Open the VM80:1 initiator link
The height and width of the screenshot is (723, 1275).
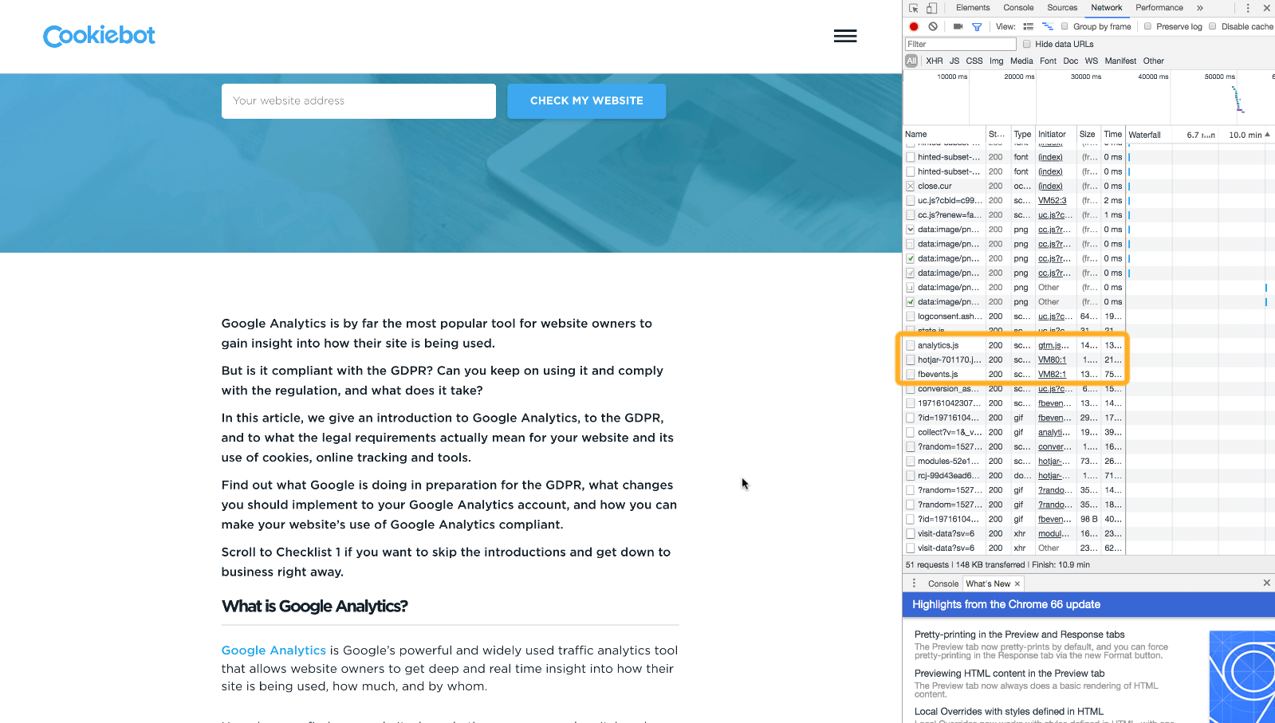pyautogui.click(x=1052, y=360)
